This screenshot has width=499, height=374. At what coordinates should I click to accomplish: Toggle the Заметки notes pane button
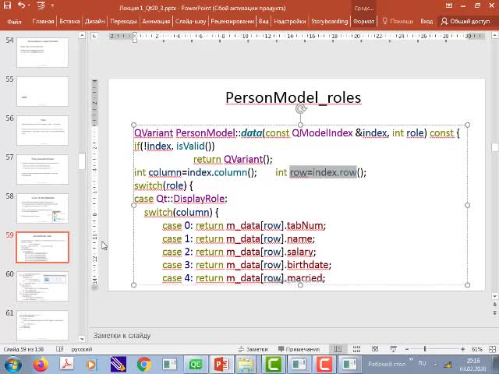(x=253, y=349)
